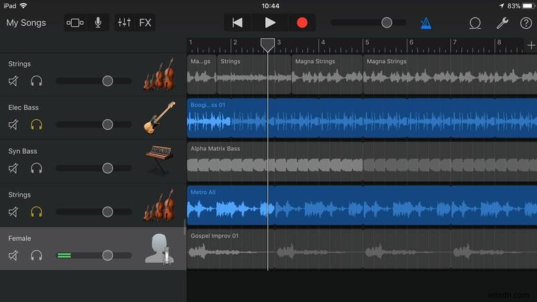
Task: Mute the Female vocal track
Action: click(13, 256)
